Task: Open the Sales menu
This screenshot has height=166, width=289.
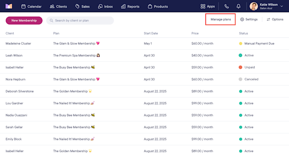Action: point(82,6)
